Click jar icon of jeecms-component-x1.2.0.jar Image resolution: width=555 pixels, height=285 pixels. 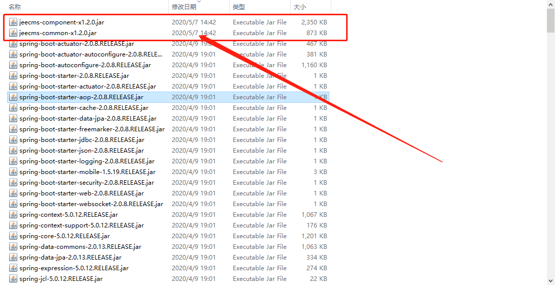[x=13, y=22]
